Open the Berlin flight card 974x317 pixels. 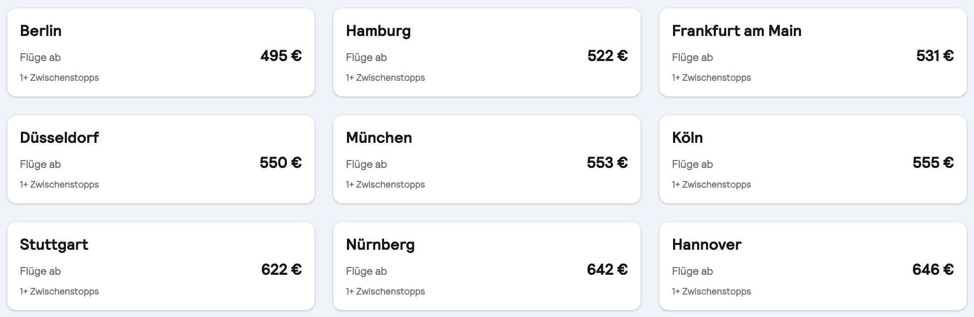[160, 52]
